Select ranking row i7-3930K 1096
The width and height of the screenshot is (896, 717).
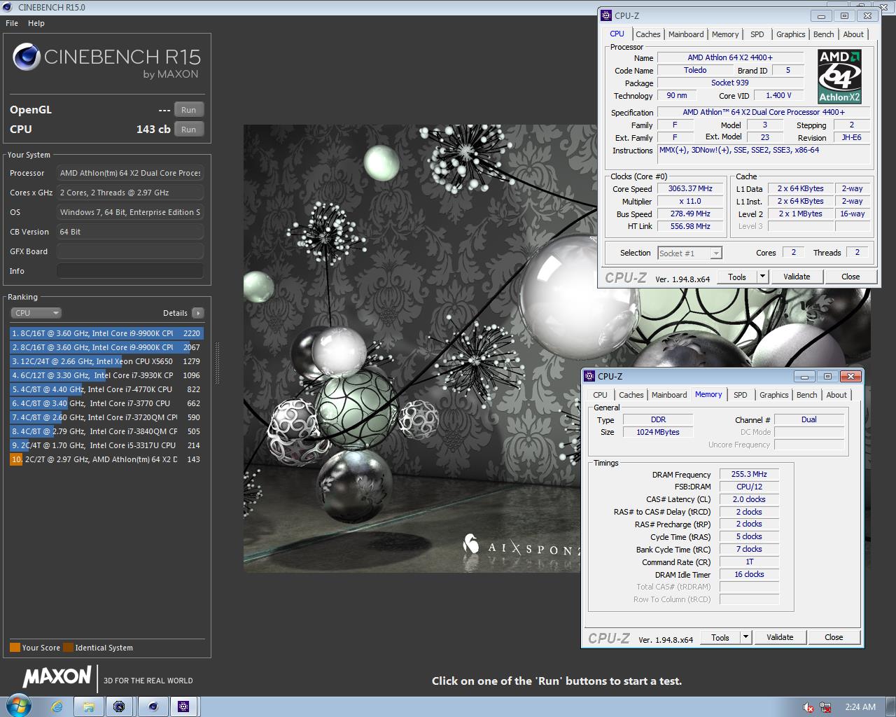click(106, 375)
